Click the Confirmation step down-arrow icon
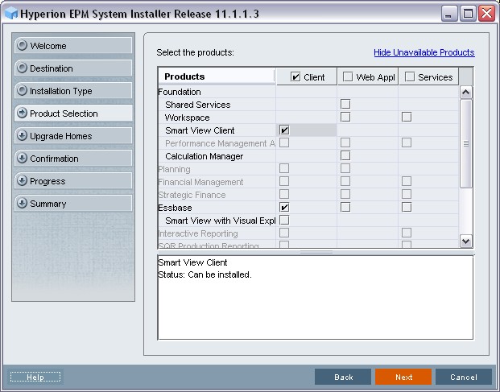 click(x=22, y=159)
